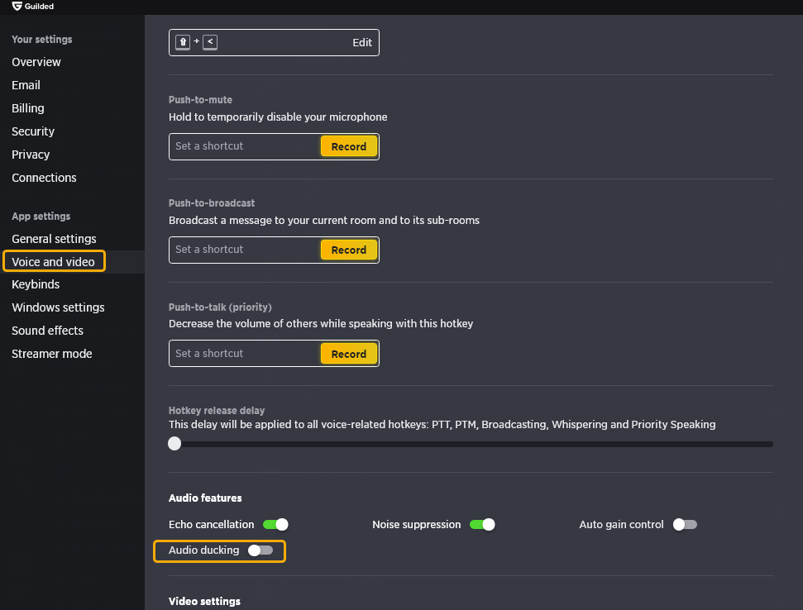The width and height of the screenshot is (803, 610).
Task: Open Streamer mode settings
Action: [52, 354]
